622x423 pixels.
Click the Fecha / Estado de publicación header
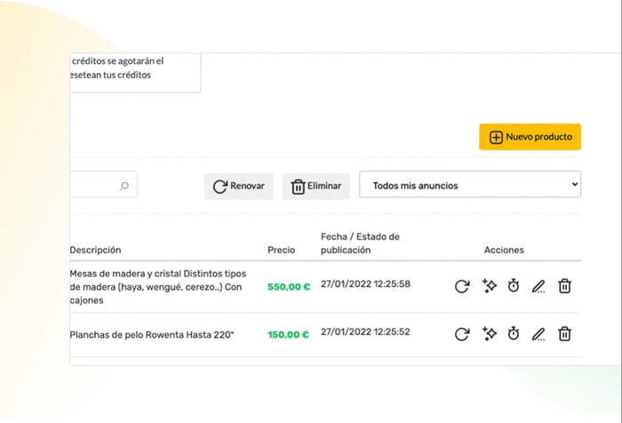(360, 243)
